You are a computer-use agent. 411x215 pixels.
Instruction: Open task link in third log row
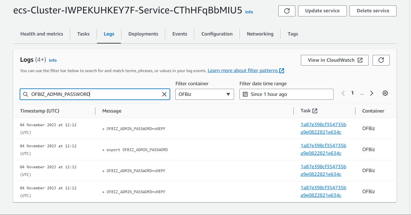coord(323,170)
